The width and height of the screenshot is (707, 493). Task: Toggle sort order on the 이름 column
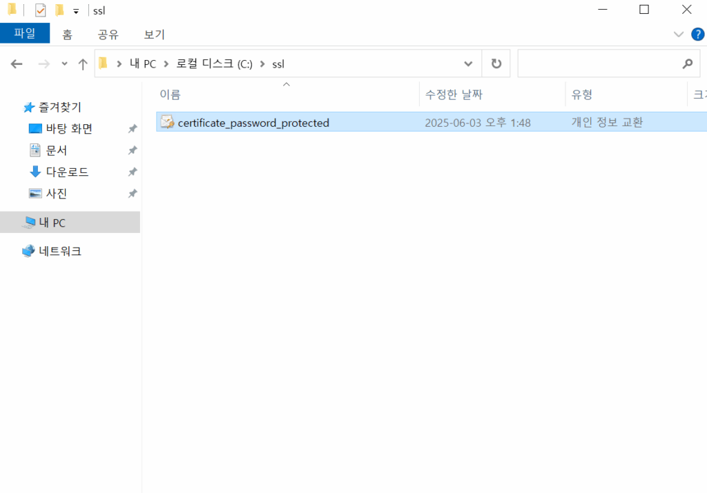[x=171, y=94]
